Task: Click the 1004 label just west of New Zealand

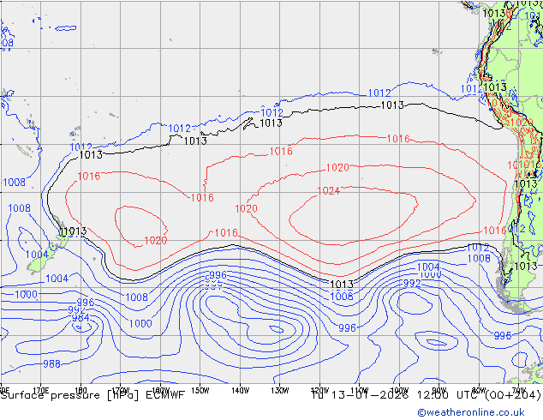Action: coord(37,255)
